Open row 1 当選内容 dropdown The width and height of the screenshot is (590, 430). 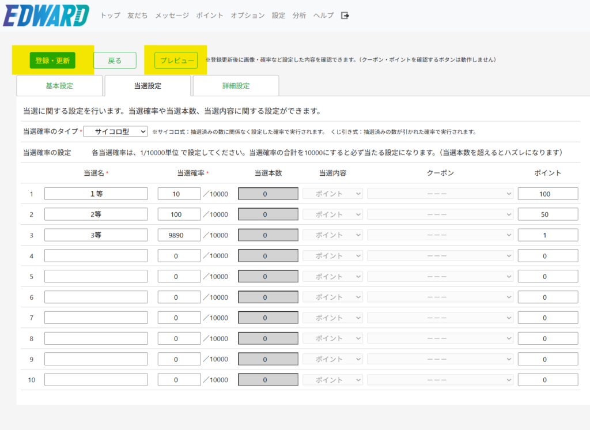point(333,194)
